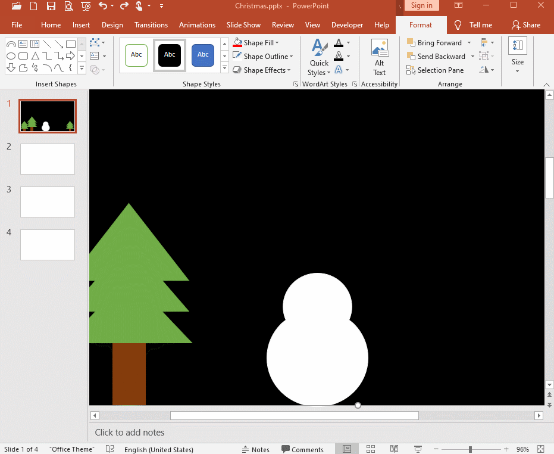Click the Open folder icon in quick access toolbar
This screenshot has height=454, width=554.
[x=16, y=6]
